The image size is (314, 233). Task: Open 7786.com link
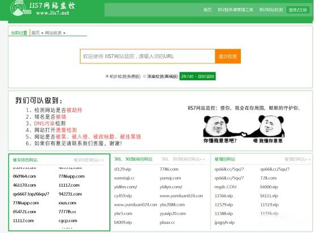pyautogui.click(x=169, y=169)
